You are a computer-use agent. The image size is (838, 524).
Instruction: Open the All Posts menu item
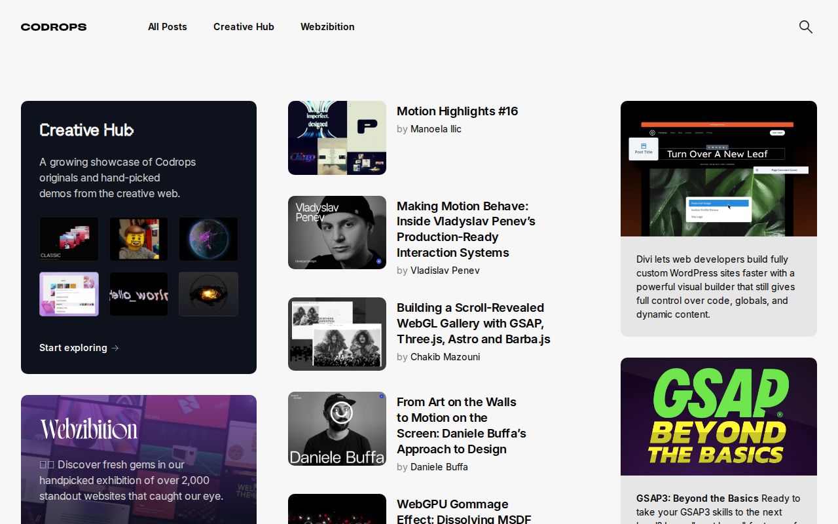tap(168, 27)
